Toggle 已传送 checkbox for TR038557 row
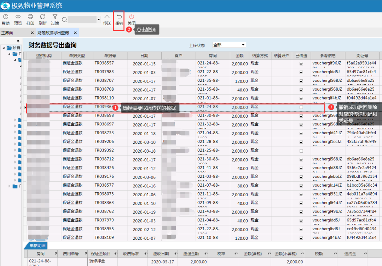This screenshot has width=382, height=266. click(301, 64)
